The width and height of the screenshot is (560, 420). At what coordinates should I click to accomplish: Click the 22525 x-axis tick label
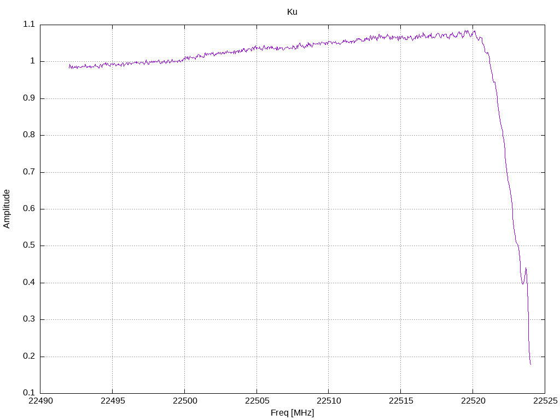[545, 401]
